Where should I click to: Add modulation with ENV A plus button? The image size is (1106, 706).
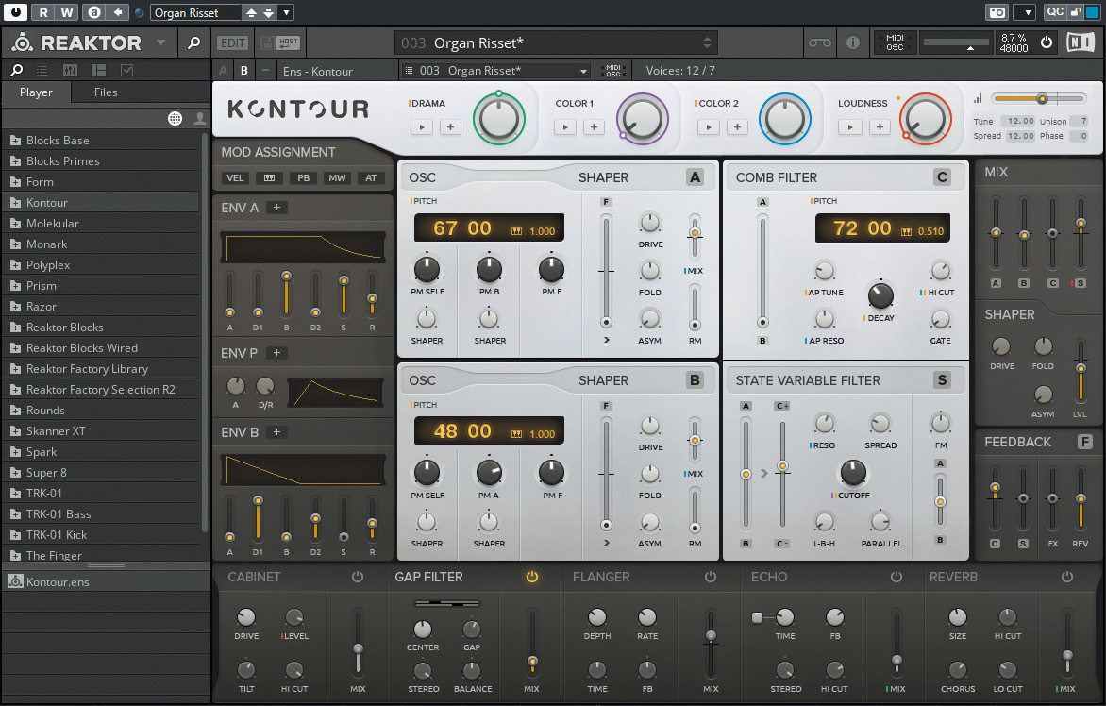276,208
